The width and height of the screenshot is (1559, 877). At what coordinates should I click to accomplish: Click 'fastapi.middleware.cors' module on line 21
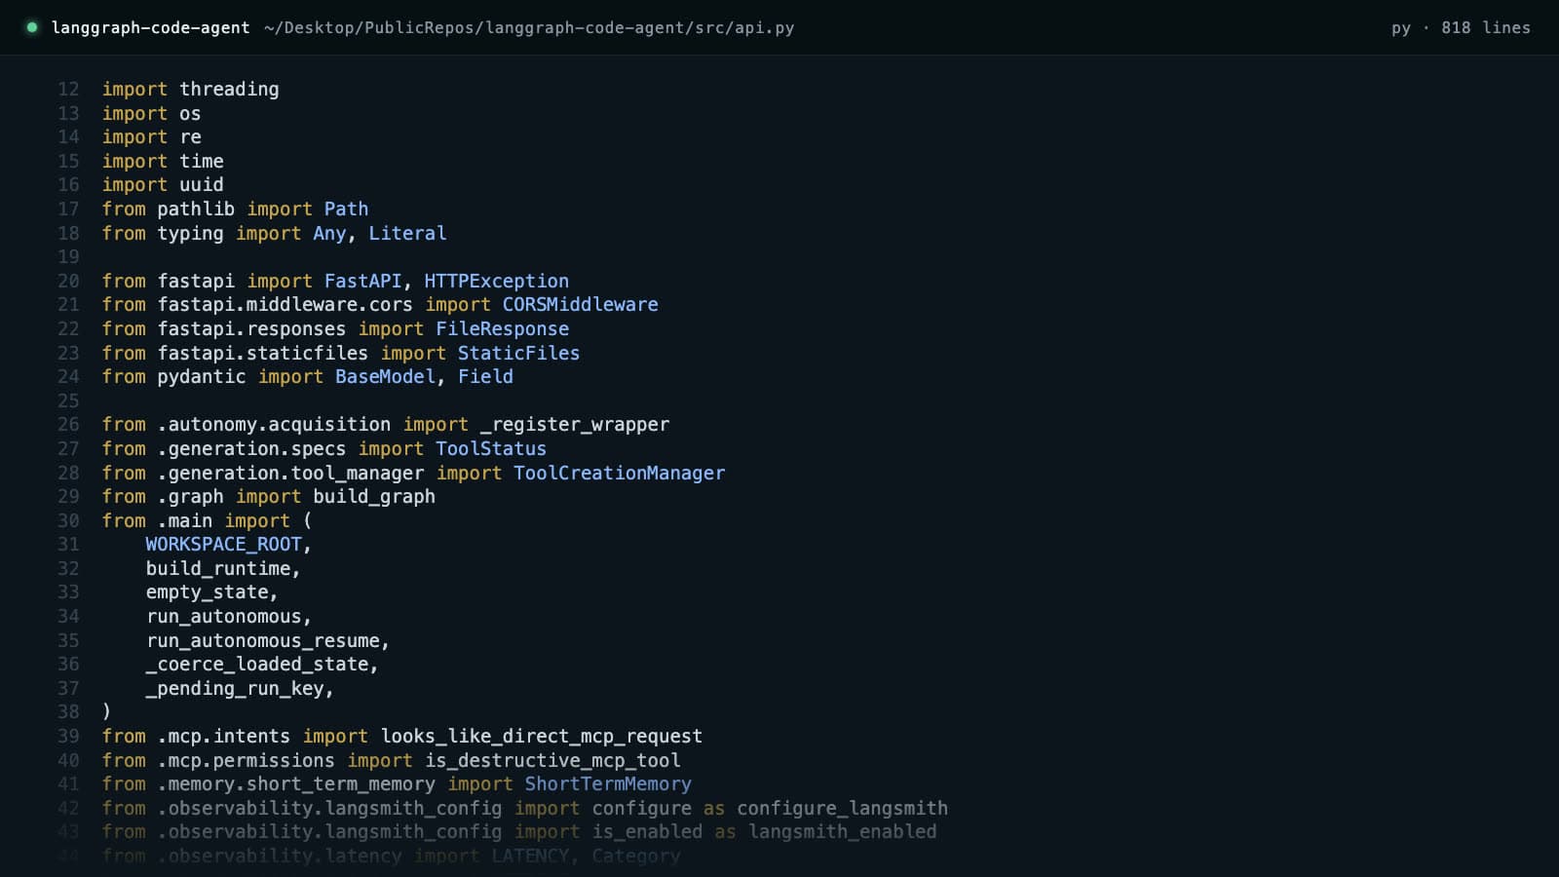pos(285,304)
